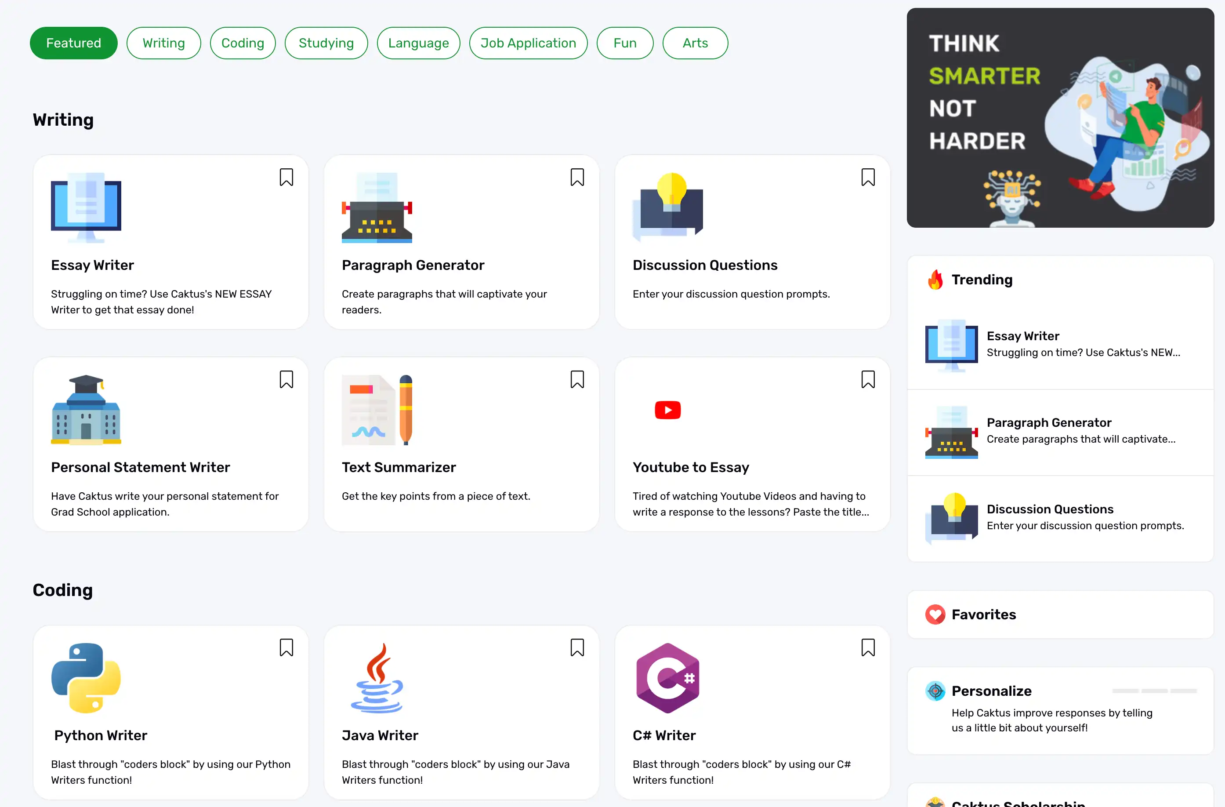The height and width of the screenshot is (807, 1225).
Task: Click the YouTube logo on Youtube to Essay
Action: click(x=667, y=410)
